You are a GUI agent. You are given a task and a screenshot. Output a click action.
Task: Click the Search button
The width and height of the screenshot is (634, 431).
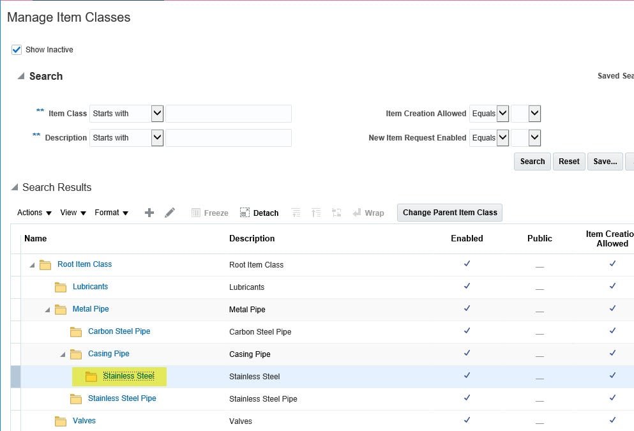(x=532, y=162)
